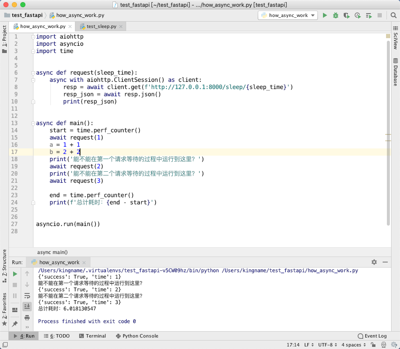This screenshot has width=400, height=349.
Task: Open Run panel settings gear
Action: pyautogui.click(x=374, y=262)
